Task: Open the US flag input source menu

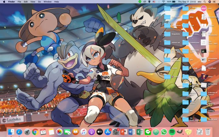Action: point(154,2)
